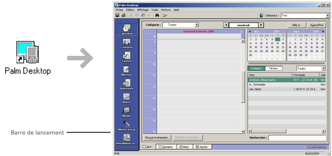This screenshot has width=332, height=156.
Task: Switch list panel to Contacts
Action: point(256,69)
